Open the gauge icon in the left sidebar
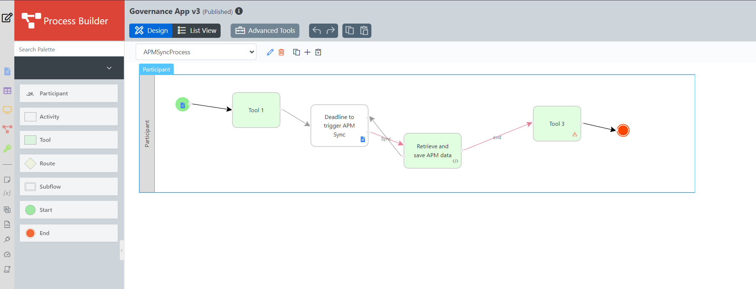Image resolution: width=756 pixels, height=289 pixels. [x=7, y=254]
